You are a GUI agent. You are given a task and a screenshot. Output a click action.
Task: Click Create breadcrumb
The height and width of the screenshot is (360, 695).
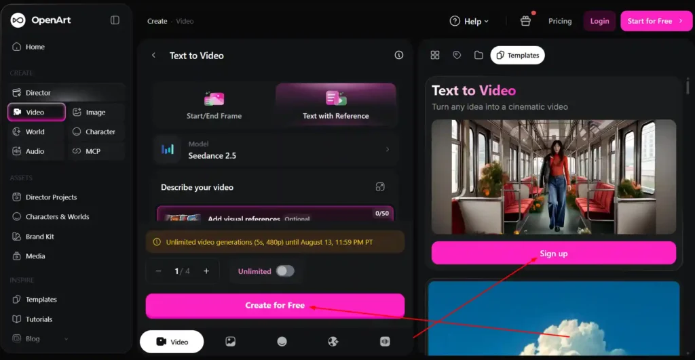tap(157, 21)
